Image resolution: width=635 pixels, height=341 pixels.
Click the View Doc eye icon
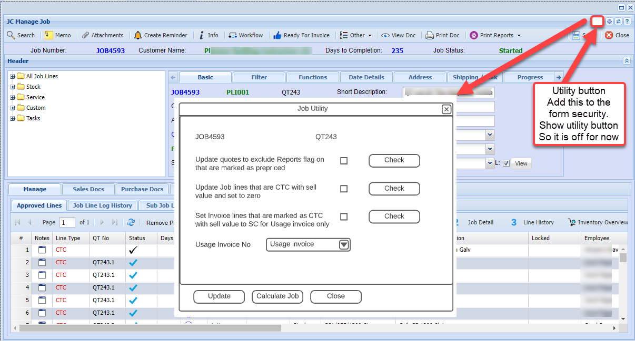pyautogui.click(x=385, y=35)
